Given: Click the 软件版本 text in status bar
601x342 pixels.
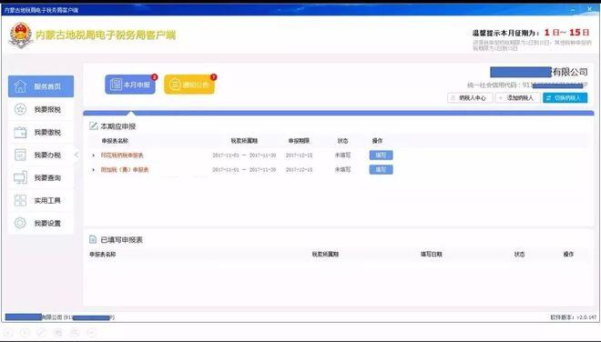Looking at the screenshot, I should (574, 317).
